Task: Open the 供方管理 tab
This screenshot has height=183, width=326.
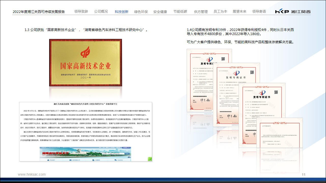Action: click(x=201, y=12)
